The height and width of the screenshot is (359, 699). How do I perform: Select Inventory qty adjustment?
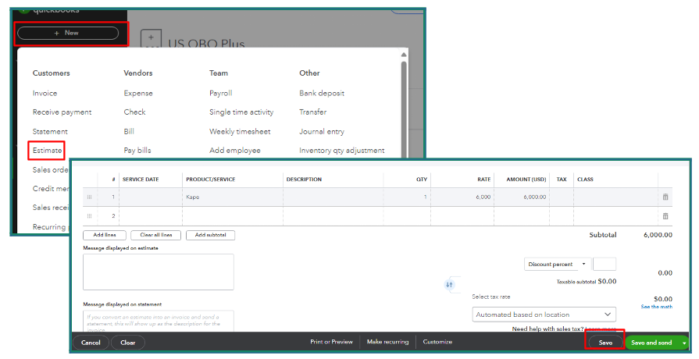click(x=342, y=151)
